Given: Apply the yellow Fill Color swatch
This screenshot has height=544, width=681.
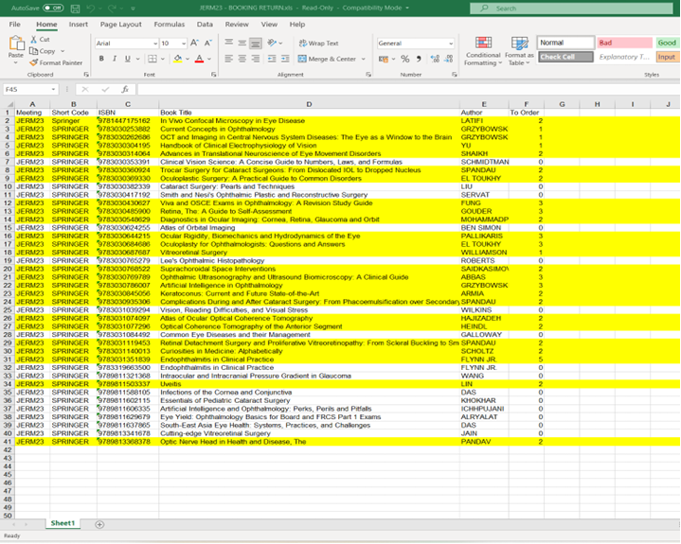Looking at the screenshot, I should pyautogui.click(x=178, y=59).
